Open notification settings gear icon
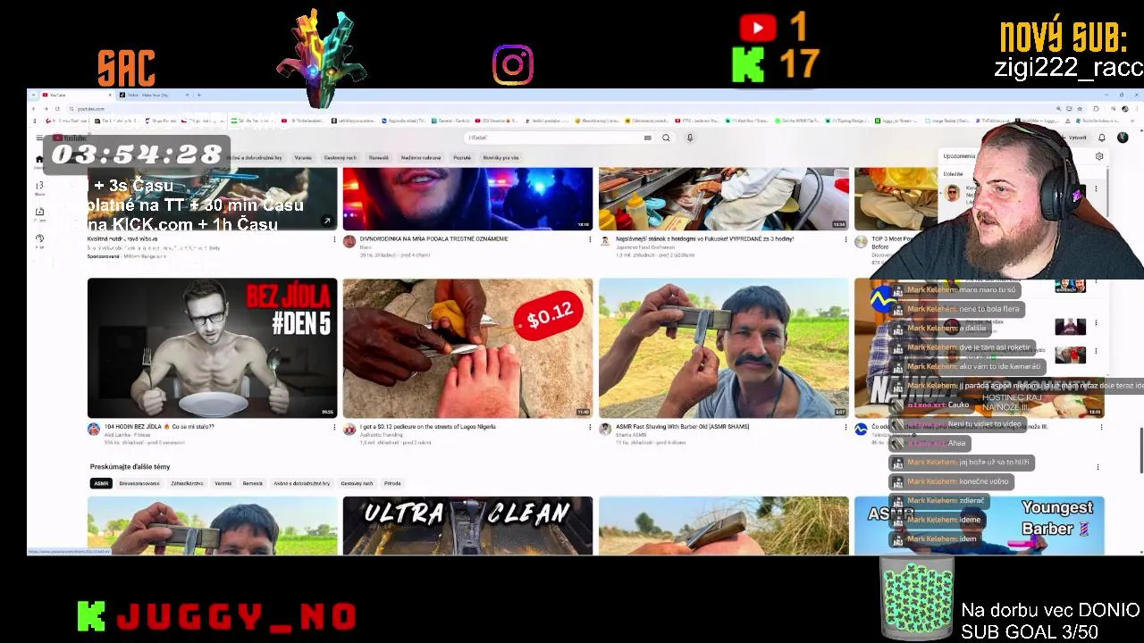The image size is (1144, 643). click(x=1099, y=156)
